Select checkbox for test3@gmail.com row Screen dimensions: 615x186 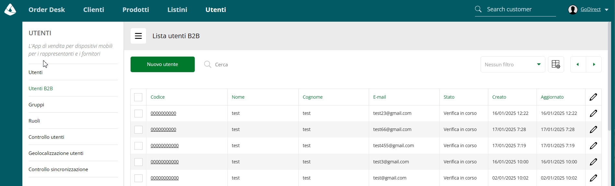click(138, 162)
